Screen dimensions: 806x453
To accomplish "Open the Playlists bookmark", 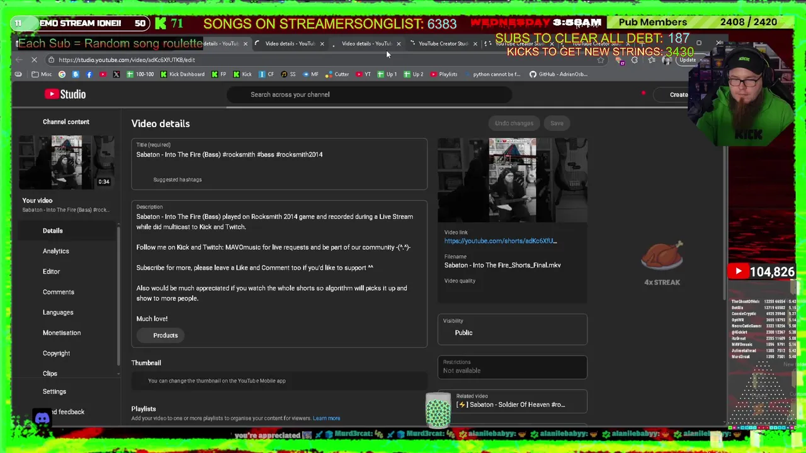I will pyautogui.click(x=443, y=74).
